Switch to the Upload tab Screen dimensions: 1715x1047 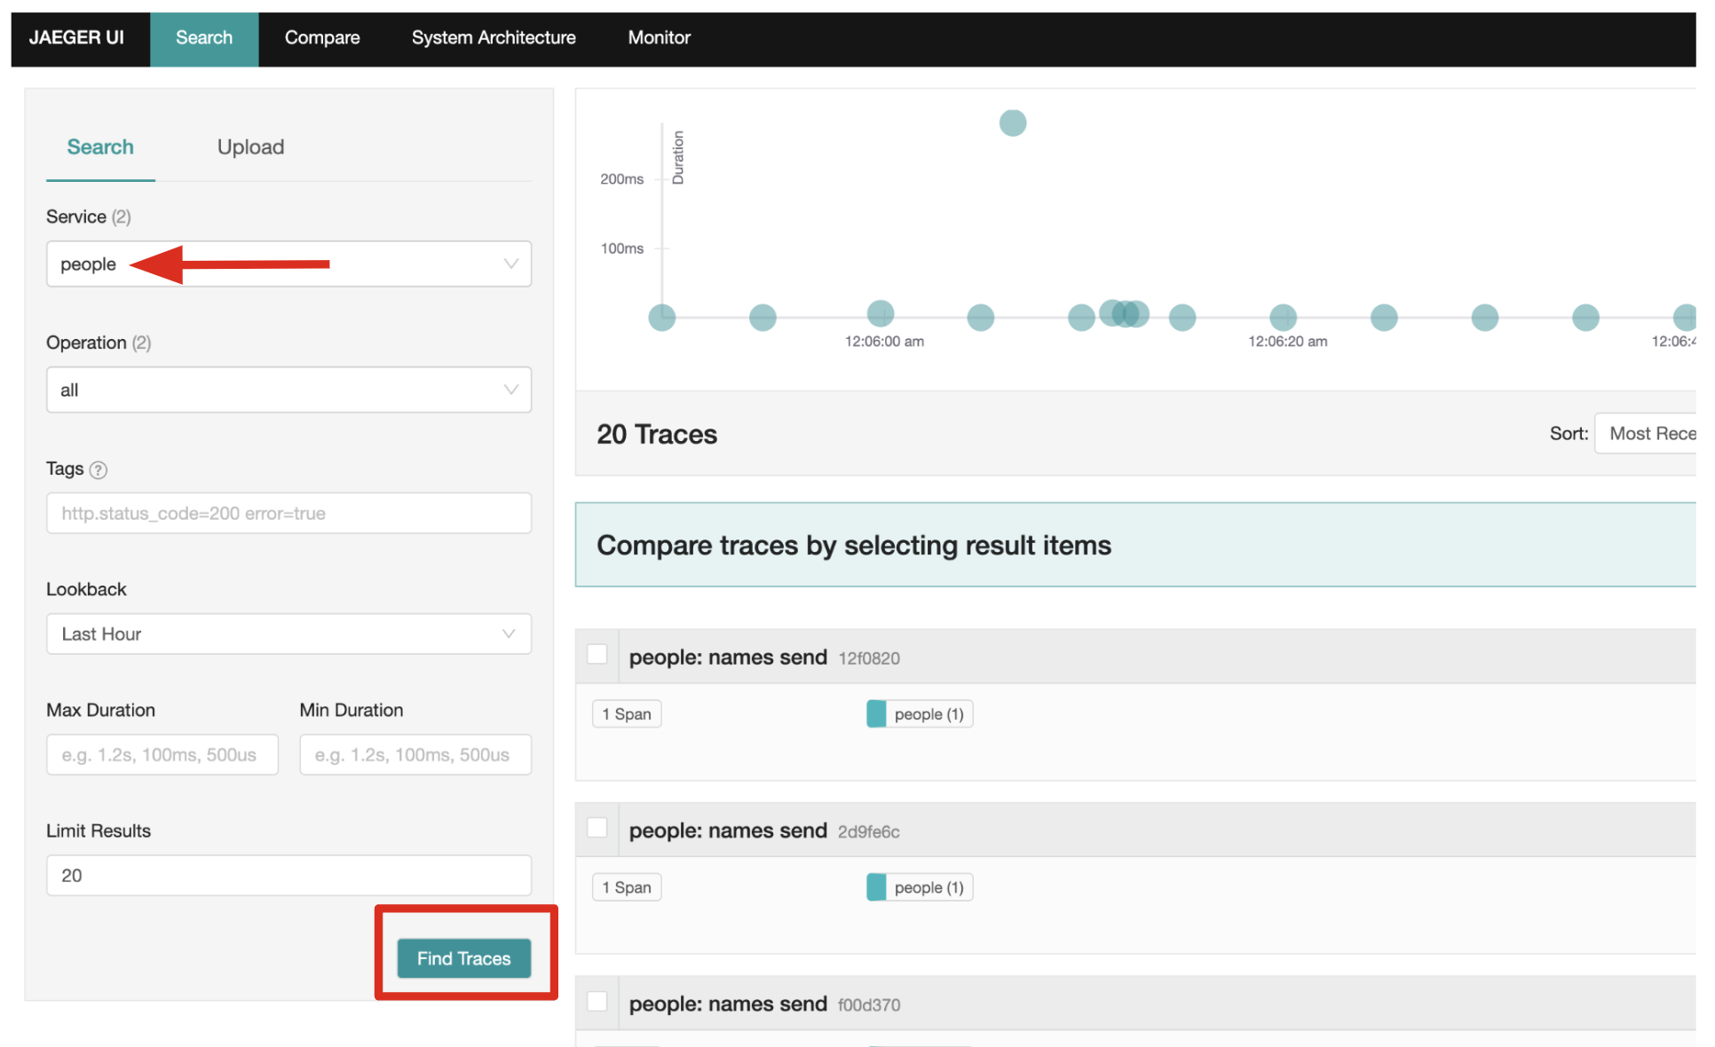[250, 147]
